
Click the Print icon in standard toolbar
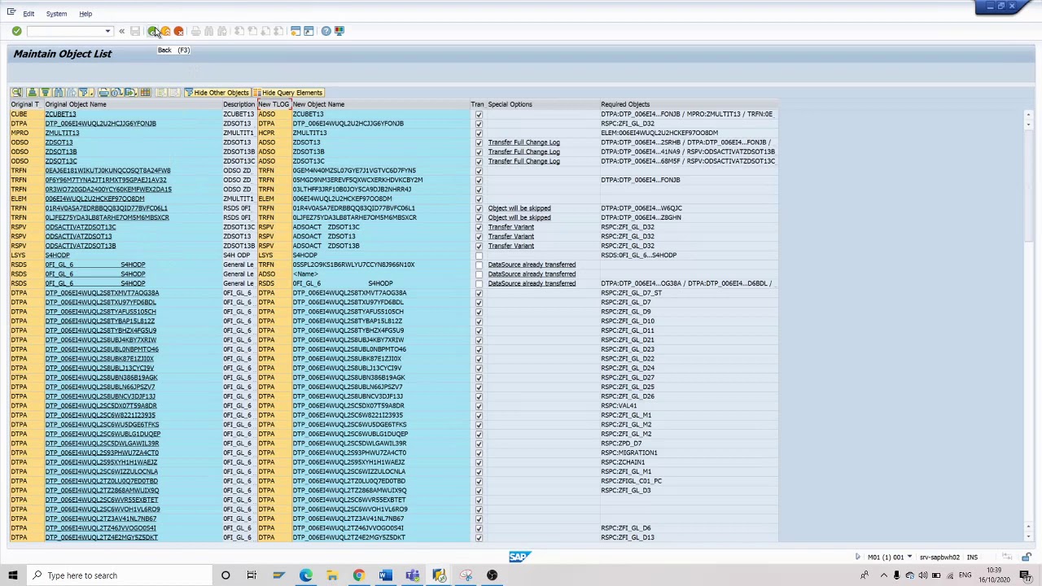coord(195,31)
